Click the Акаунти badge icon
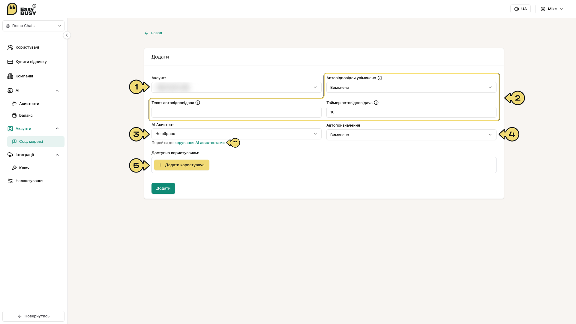The width and height of the screenshot is (576, 324). (10, 129)
